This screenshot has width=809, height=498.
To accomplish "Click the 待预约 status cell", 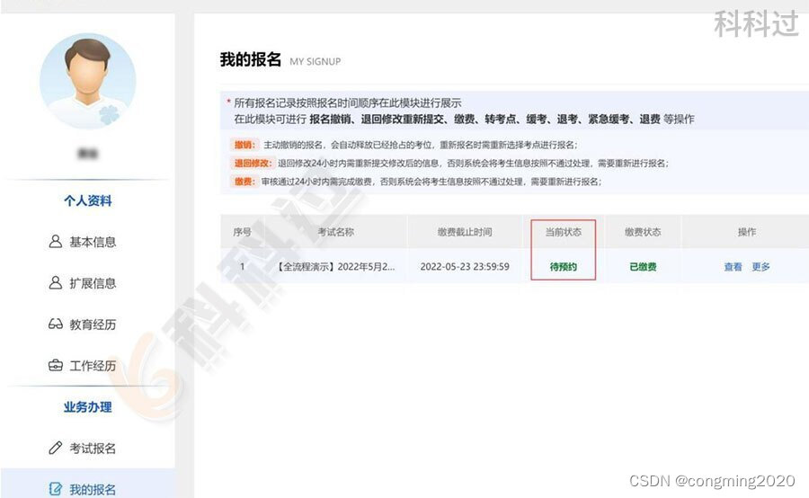I will click(563, 267).
